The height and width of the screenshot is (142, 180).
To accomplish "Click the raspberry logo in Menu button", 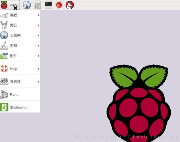I will coord(4,5).
